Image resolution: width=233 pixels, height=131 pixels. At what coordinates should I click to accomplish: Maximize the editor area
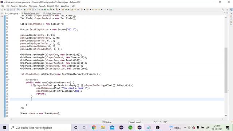227,13
